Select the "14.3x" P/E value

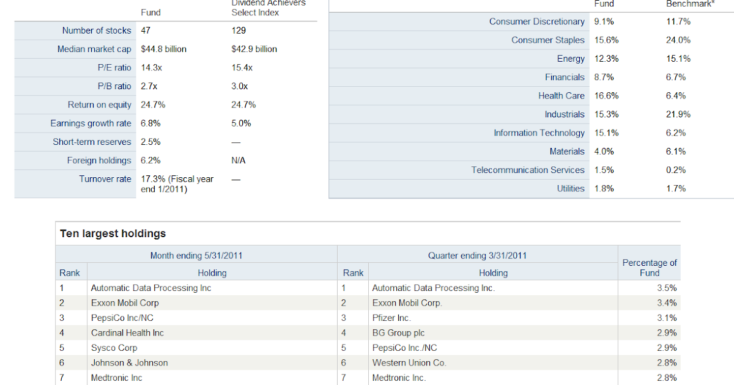pos(150,68)
